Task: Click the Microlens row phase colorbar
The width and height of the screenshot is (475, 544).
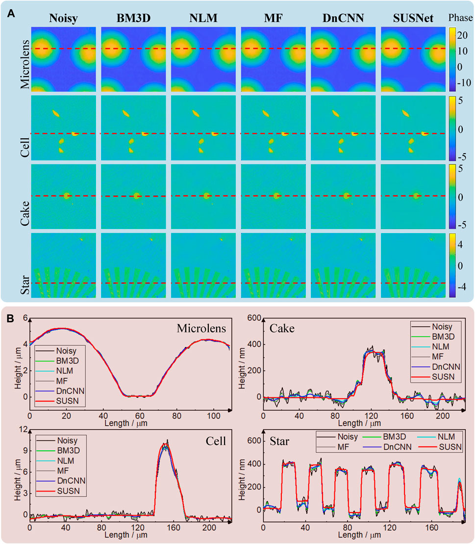Action: tap(452, 59)
